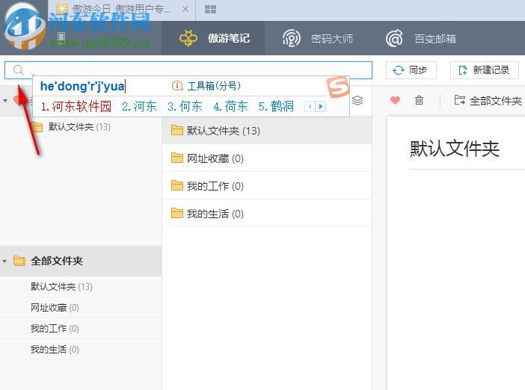Click the heart favorite icon in note toolbar

396,100
